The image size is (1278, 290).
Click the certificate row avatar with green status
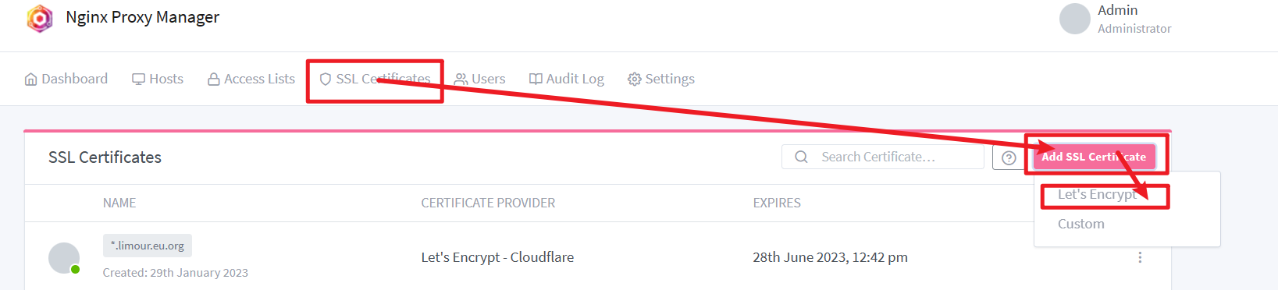coord(64,258)
